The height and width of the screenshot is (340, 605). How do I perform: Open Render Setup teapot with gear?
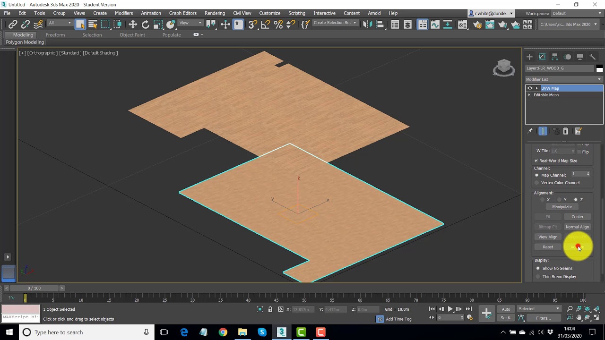[x=477, y=24]
